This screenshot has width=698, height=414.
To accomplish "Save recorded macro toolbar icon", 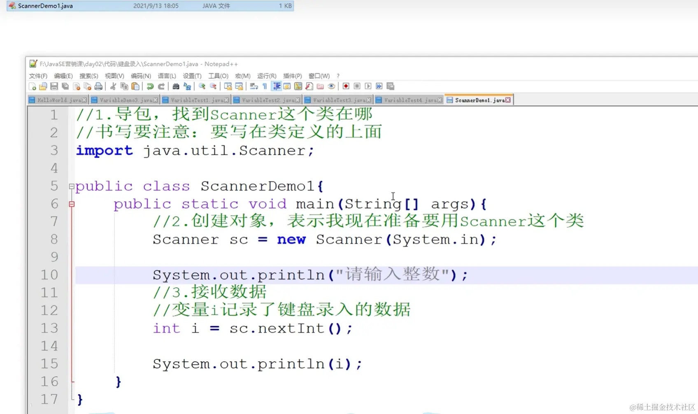I will [390, 86].
